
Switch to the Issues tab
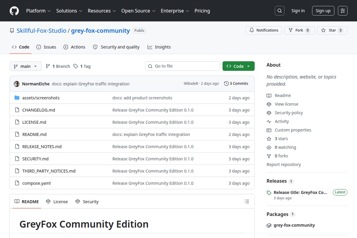46,47
